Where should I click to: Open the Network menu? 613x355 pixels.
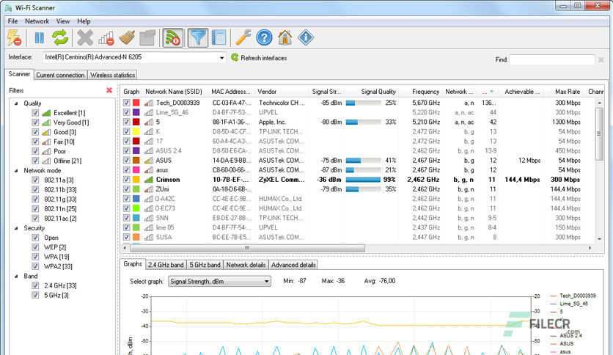point(37,21)
